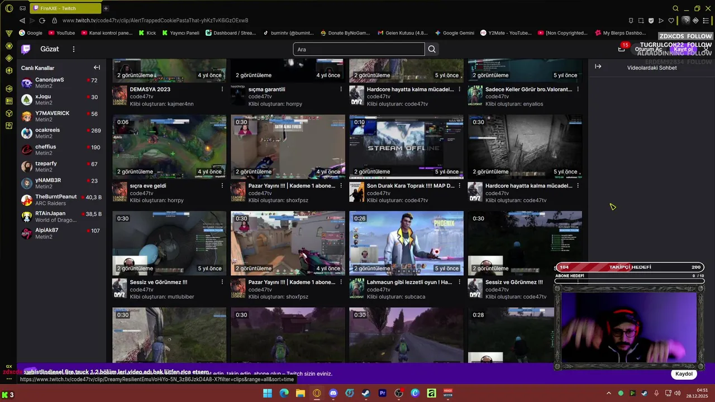The width and height of the screenshot is (715, 402).
Task: Open Steam from the taskbar
Action: [x=366, y=394]
